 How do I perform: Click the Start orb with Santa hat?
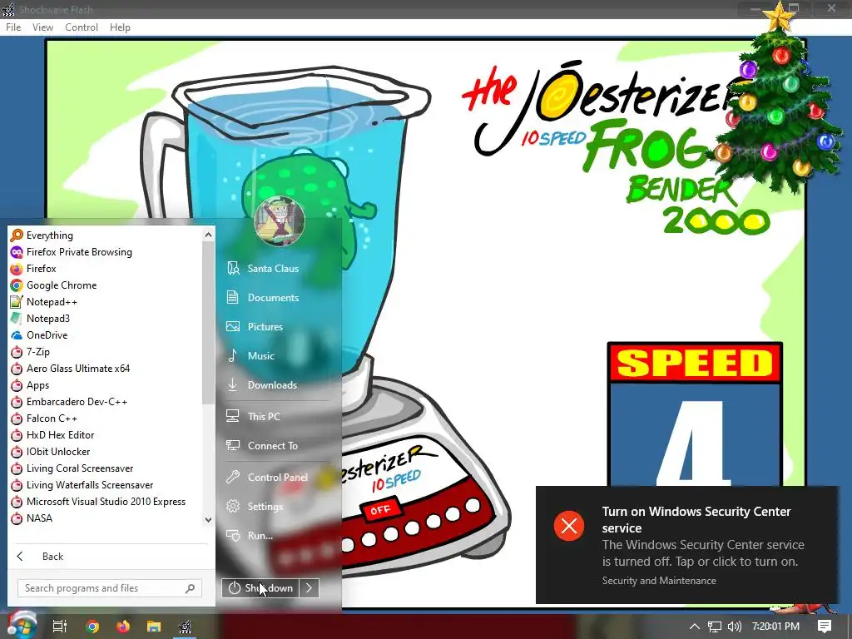22,625
